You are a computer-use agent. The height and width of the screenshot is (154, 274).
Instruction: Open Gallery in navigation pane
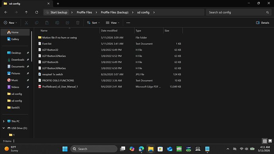click(15, 39)
